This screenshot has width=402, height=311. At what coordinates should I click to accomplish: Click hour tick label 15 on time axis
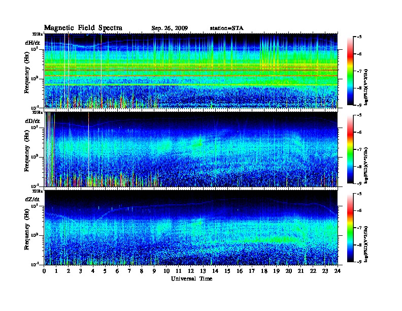[x=228, y=271]
